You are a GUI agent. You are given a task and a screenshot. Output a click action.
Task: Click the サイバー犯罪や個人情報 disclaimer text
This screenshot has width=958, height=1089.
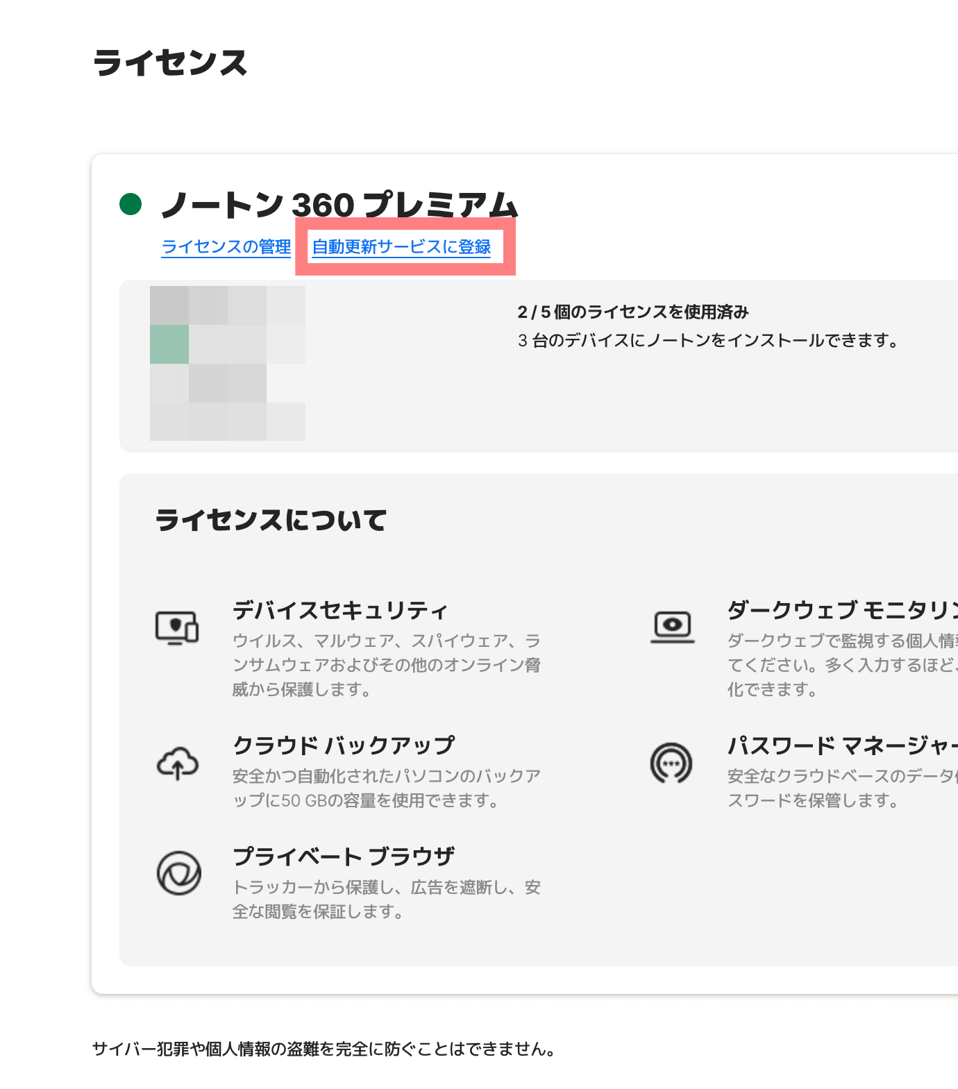pyautogui.click(x=325, y=1049)
